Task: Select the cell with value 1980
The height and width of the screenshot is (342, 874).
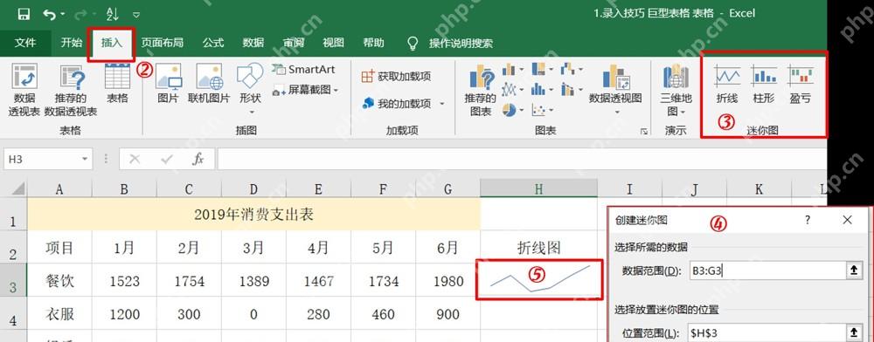Action: (x=447, y=282)
